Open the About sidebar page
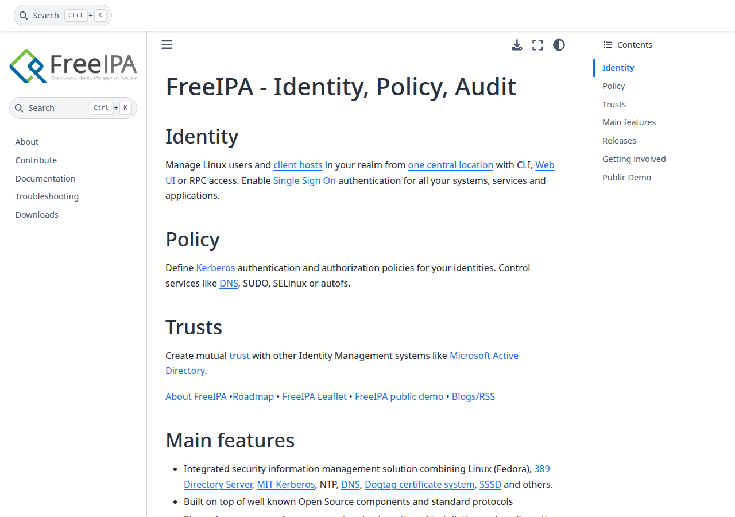The image size is (735, 517). [x=27, y=142]
